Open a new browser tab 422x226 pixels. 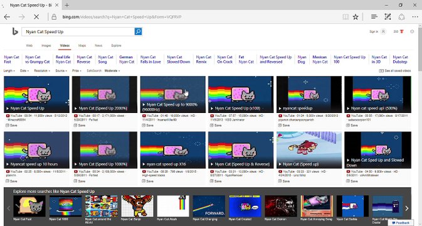tap(66, 5)
